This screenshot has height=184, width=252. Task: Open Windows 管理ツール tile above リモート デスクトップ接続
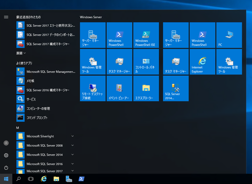coord(93,62)
